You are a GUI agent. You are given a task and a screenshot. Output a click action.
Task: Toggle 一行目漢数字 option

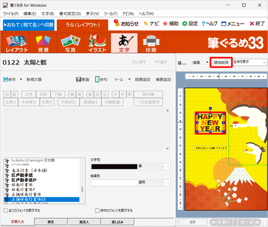tap(148, 102)
